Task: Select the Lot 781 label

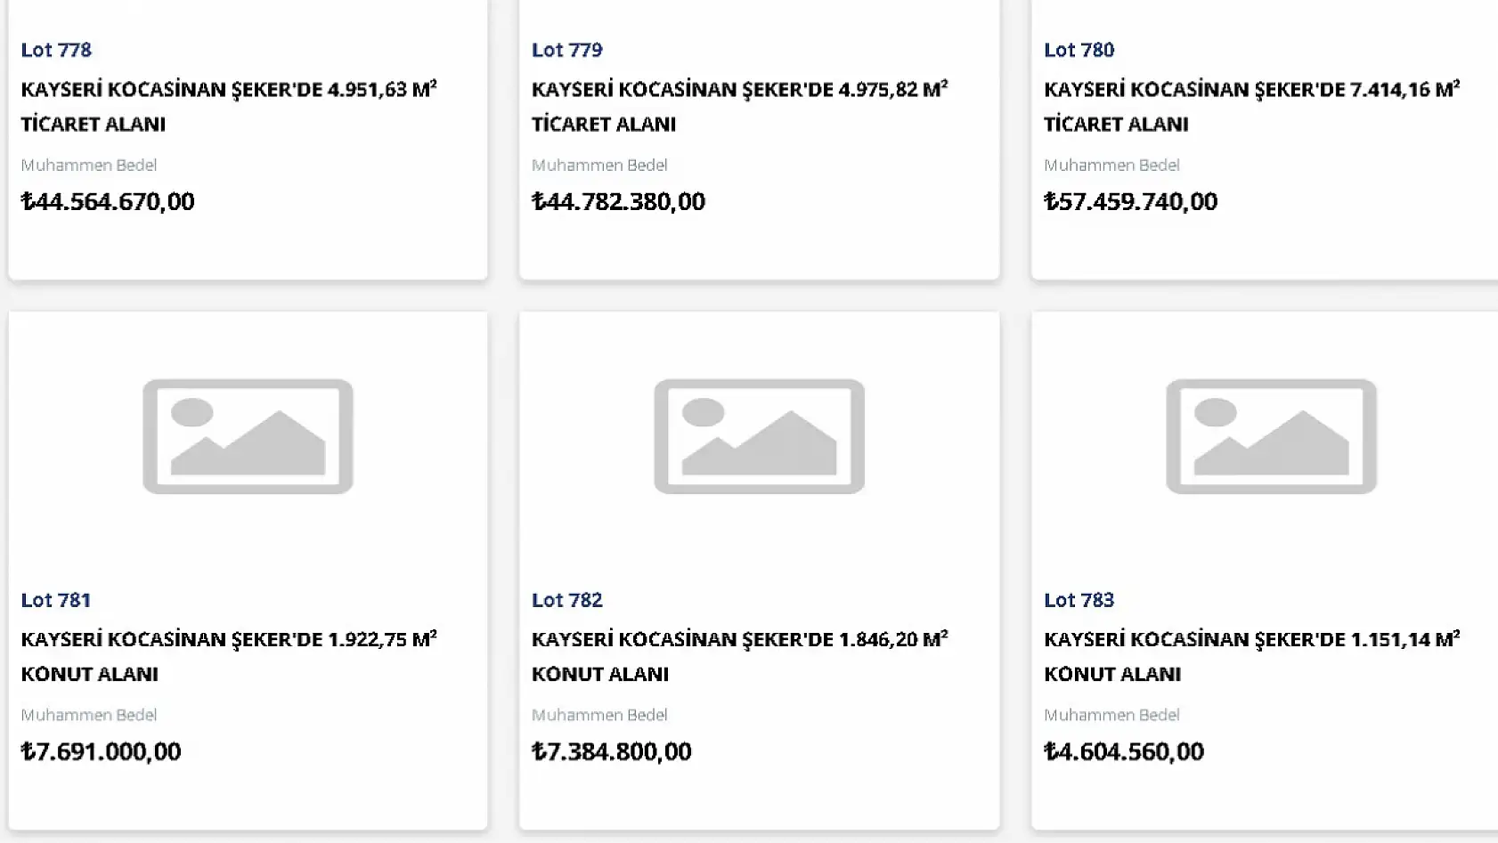Action: click(x=56, y=600)
